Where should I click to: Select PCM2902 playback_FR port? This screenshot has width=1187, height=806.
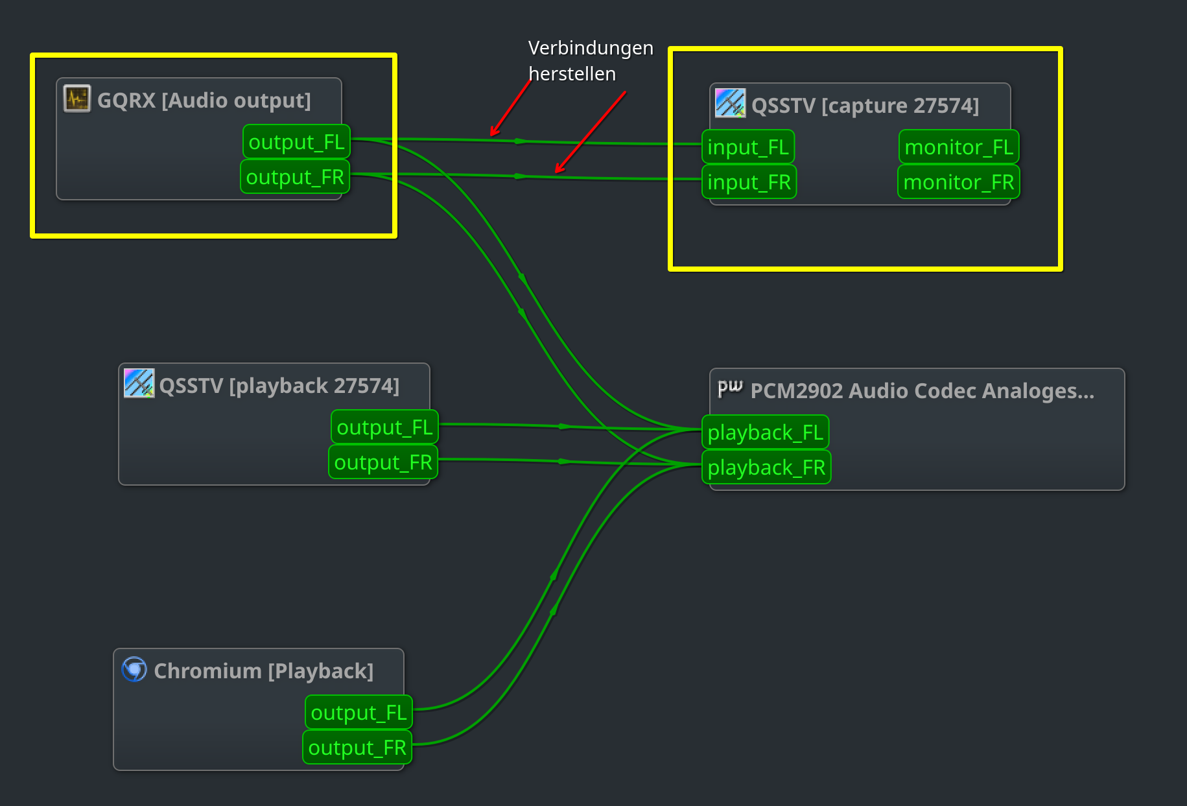(x=766, y=468)
